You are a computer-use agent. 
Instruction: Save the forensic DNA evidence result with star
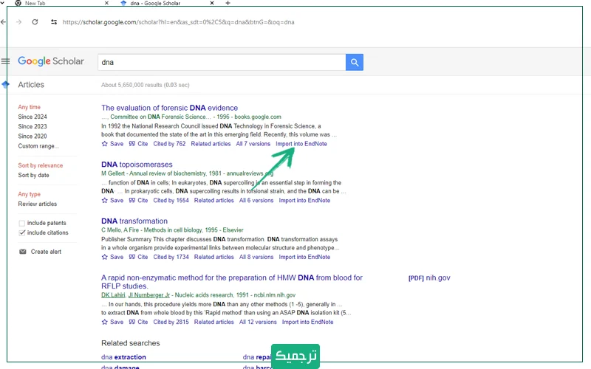click(112, 144)
